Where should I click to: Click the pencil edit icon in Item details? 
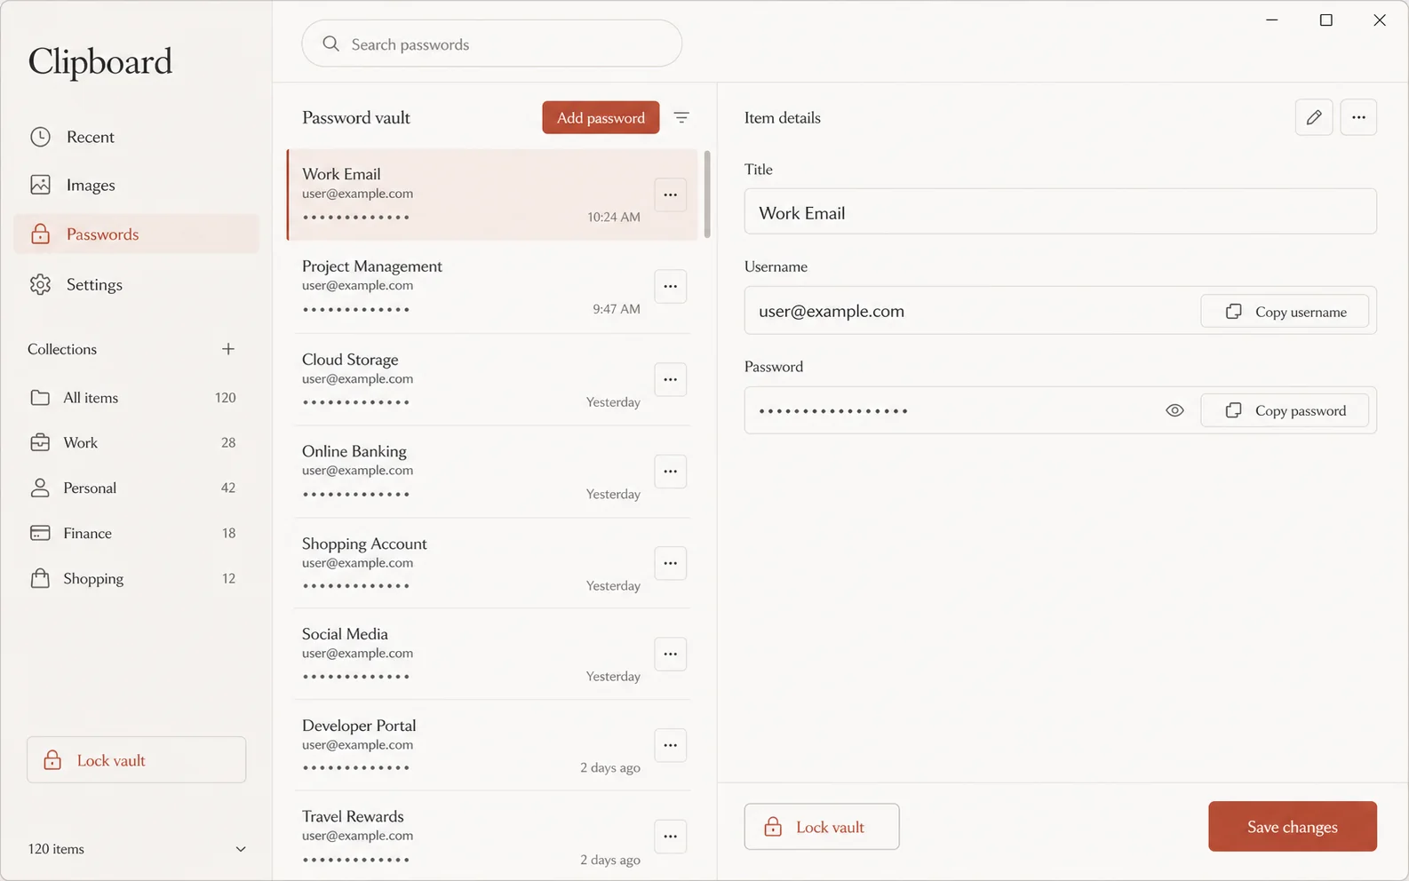point(1314,117)
